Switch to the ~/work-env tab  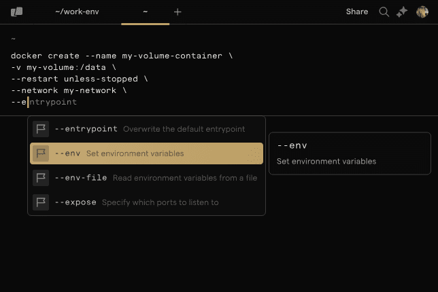tap(77, 12)
